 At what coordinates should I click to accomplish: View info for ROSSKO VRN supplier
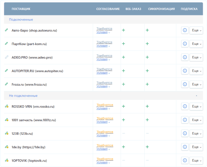(x=185, y=106)
